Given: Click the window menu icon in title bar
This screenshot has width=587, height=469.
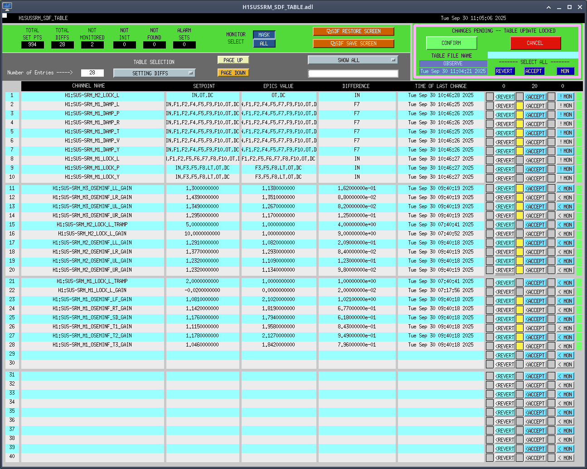Looking at the screenshot, I should click(7, 7).
